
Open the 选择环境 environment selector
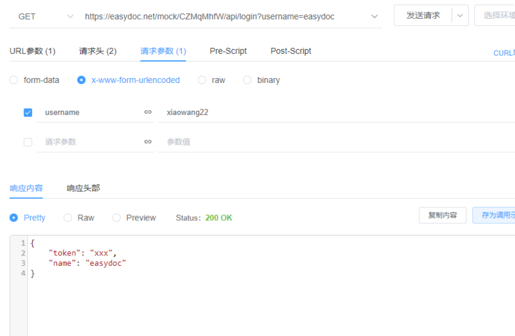click(494, 16)
